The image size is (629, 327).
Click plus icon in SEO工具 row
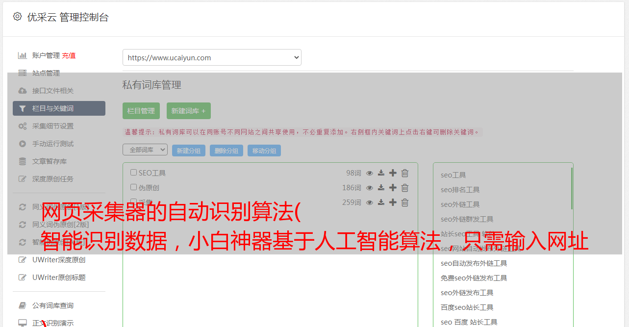[x=393, y=173]
